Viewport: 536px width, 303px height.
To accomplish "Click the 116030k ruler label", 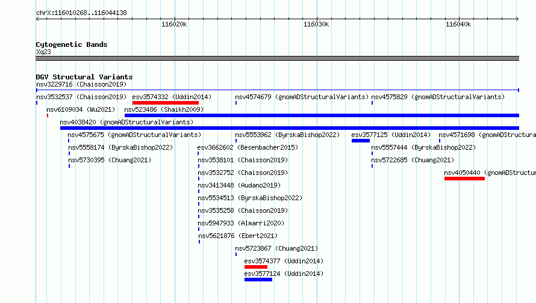I will click(316, 24).
